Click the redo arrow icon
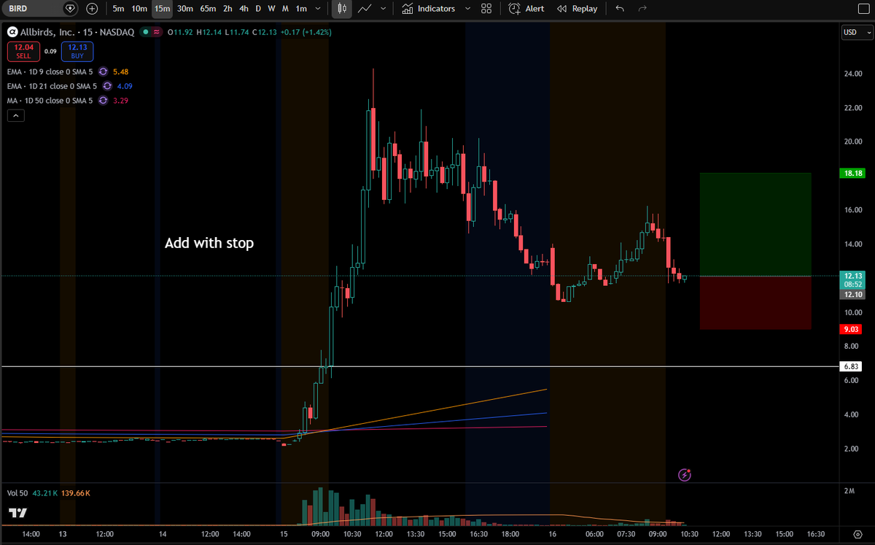This screenshot has height=545, width=875. click(x=642, y=9)
